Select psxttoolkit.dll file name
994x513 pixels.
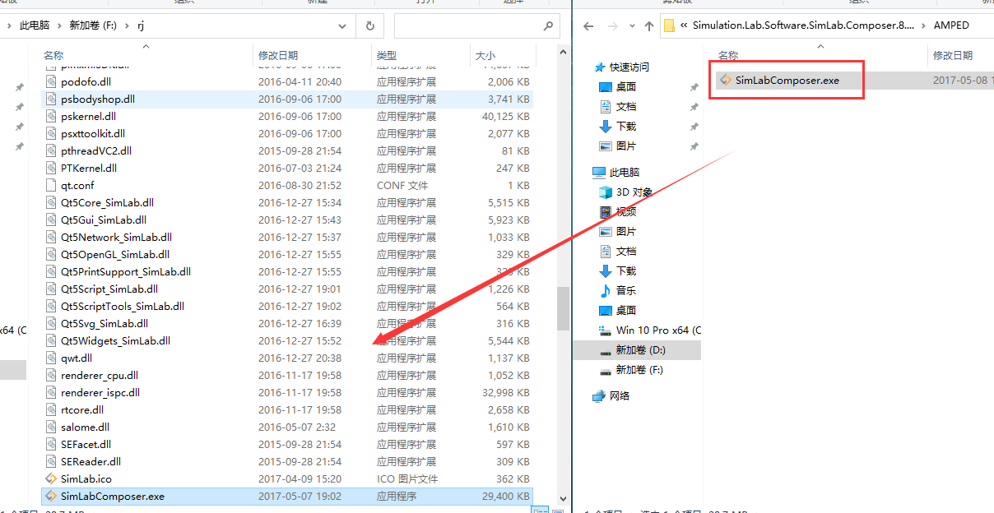pyautogui.click(x=93, y=133)
